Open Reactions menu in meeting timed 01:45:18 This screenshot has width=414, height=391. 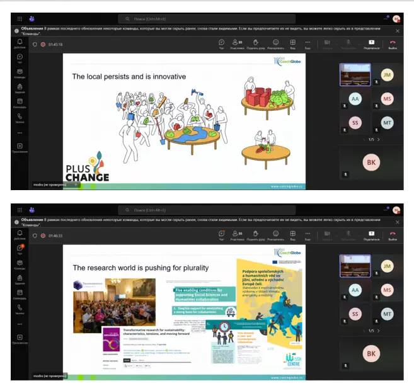[275, 43]
